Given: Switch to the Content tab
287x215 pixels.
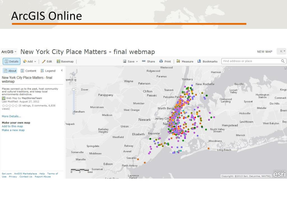Looking at the screenshot, I should (29, 71).
